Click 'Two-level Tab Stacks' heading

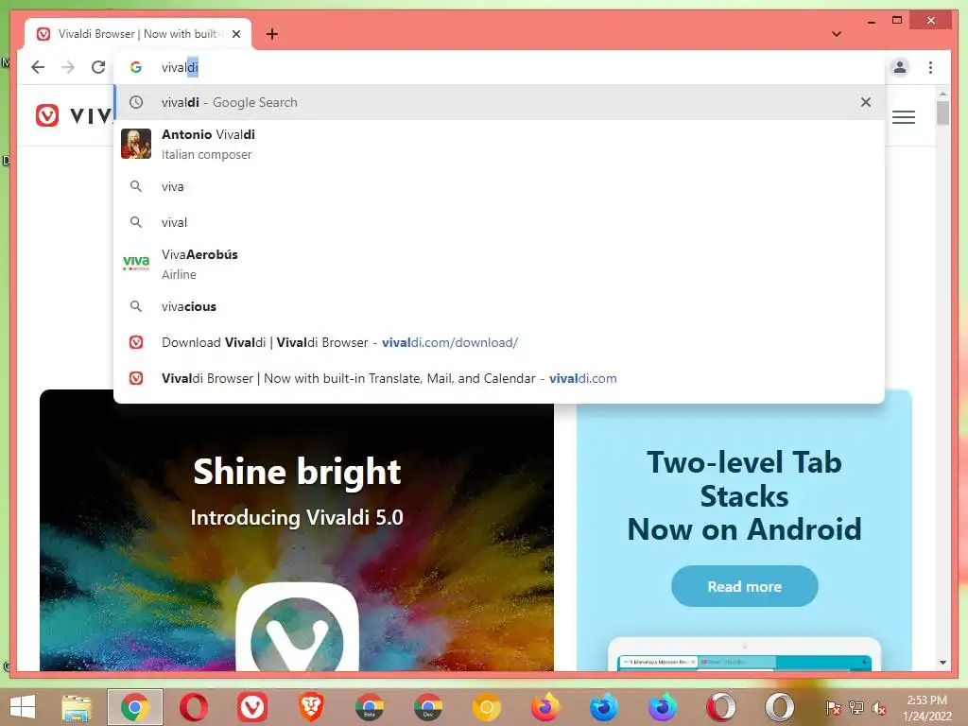[x=745, y=495]
